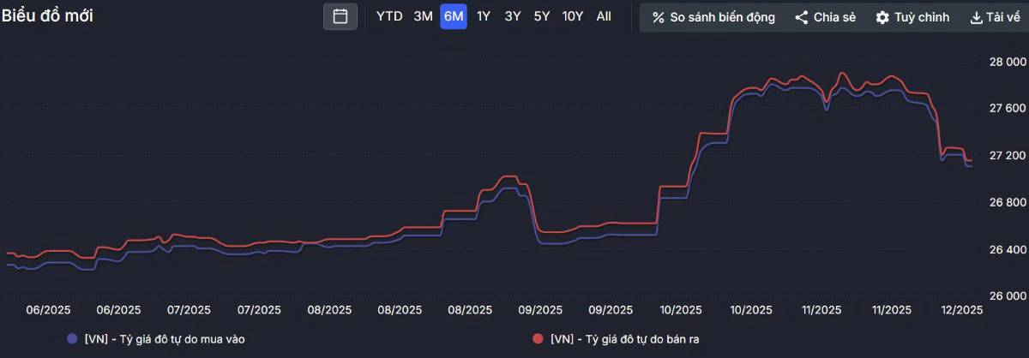Screen dimensions: 1029x358
Task: Open the calendar date picker
Action: click(340, 16)
